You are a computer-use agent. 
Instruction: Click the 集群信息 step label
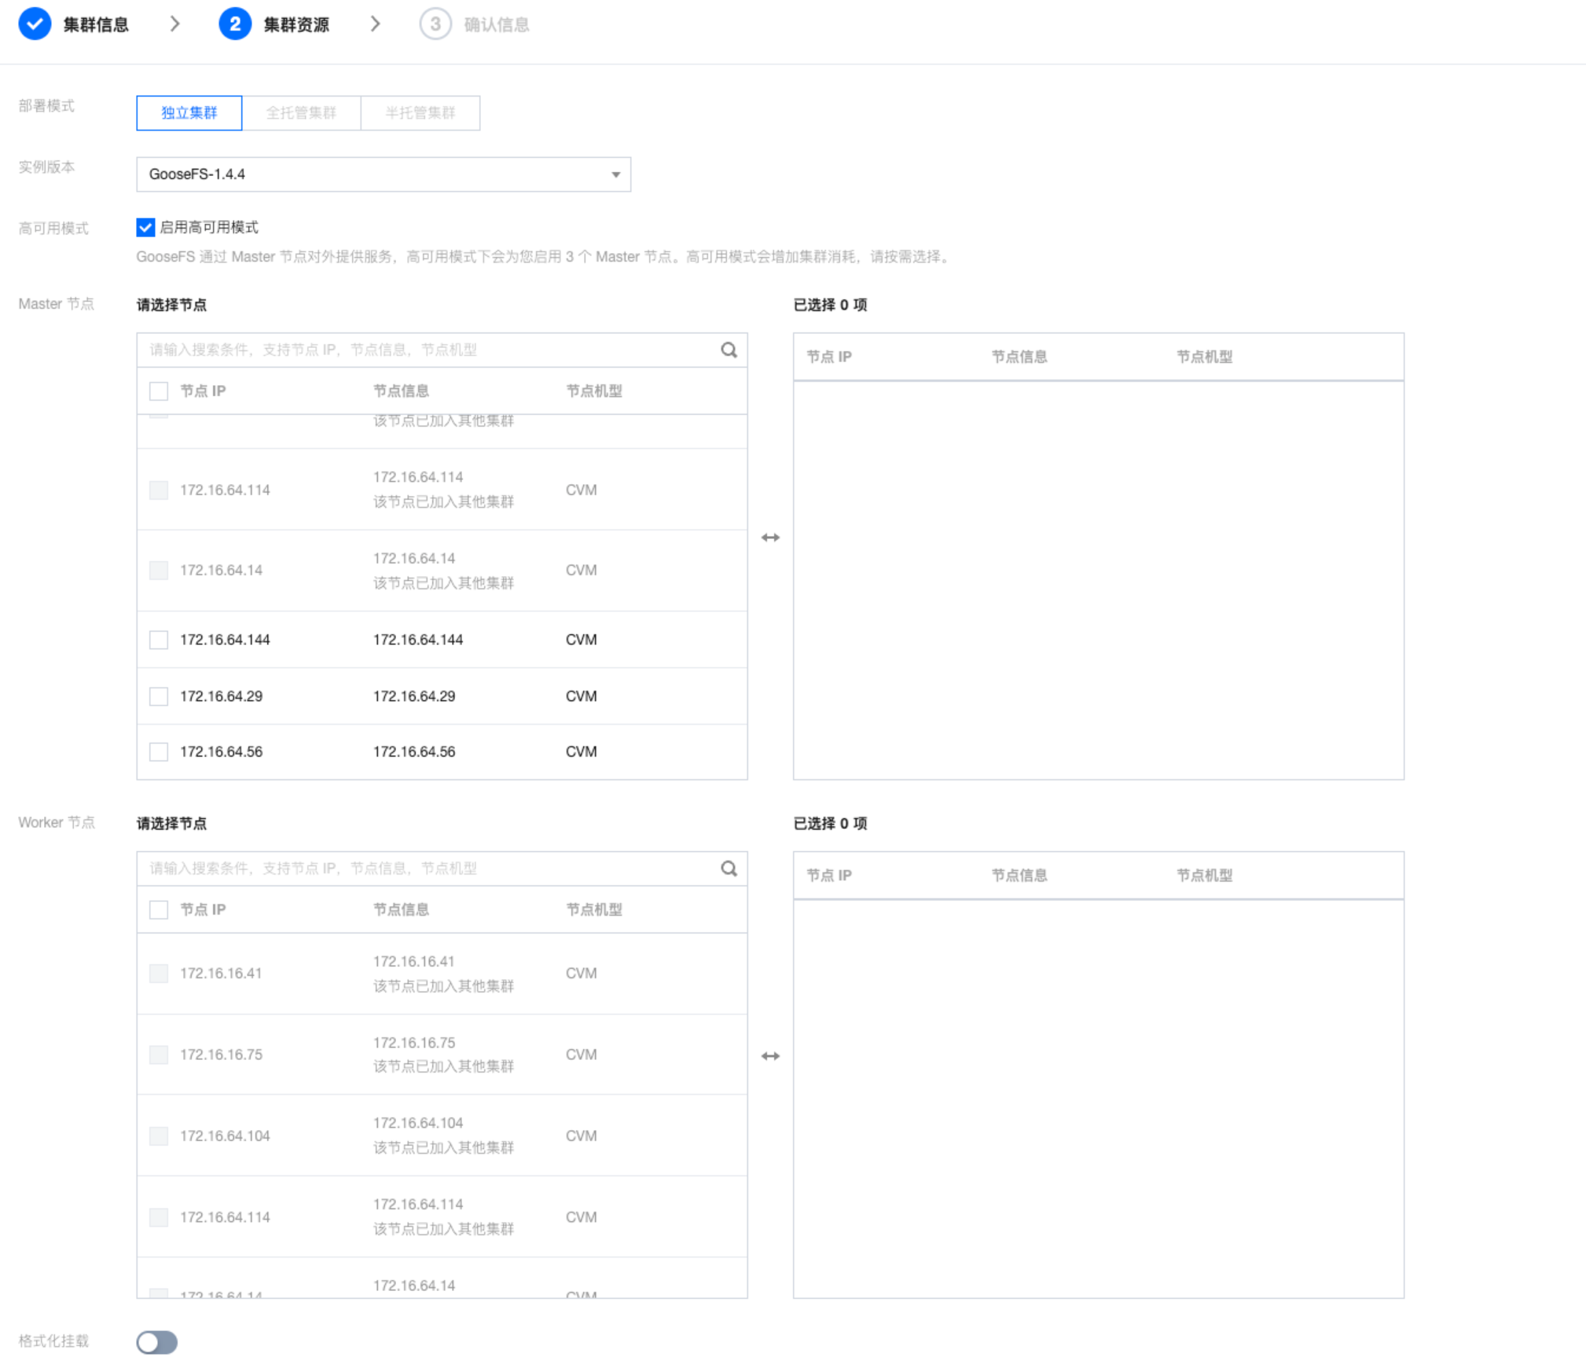(x=96, y=24)
